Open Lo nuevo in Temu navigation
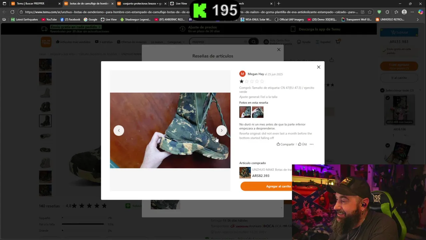426x240 pixels. point(157,42)
